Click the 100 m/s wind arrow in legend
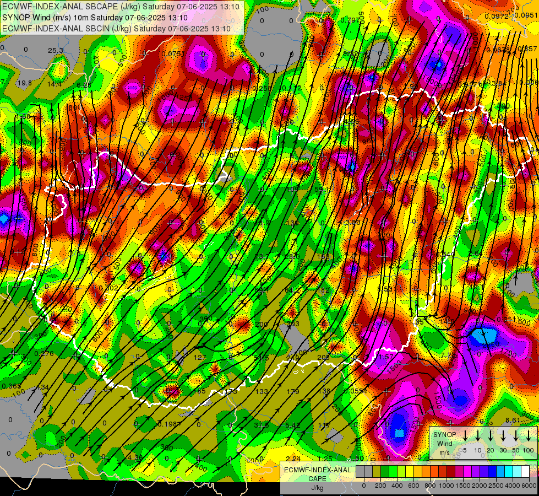 [x=529, y=435]
